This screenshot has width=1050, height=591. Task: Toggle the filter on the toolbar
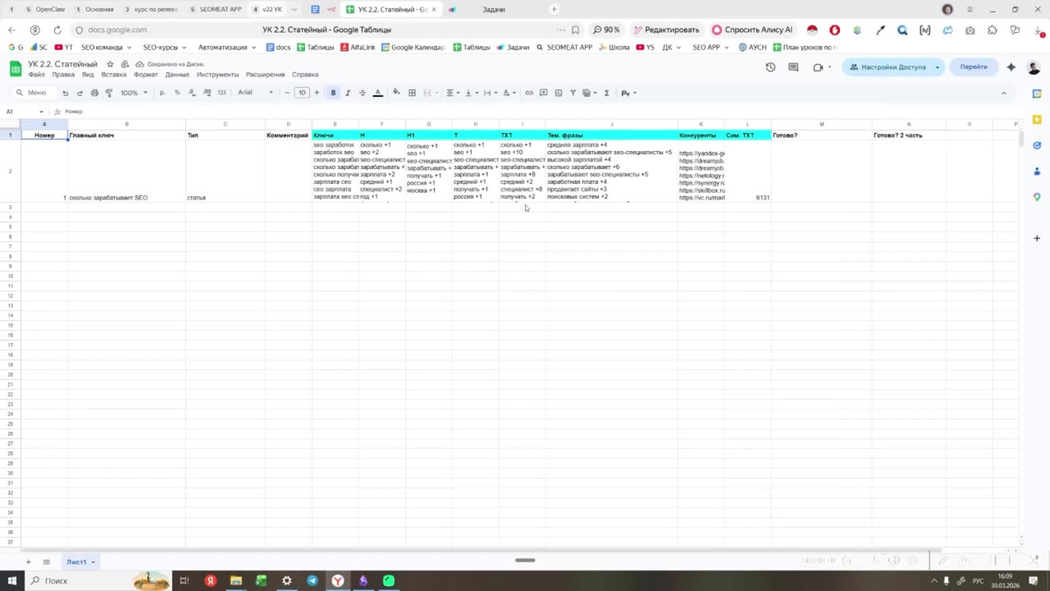573,93
